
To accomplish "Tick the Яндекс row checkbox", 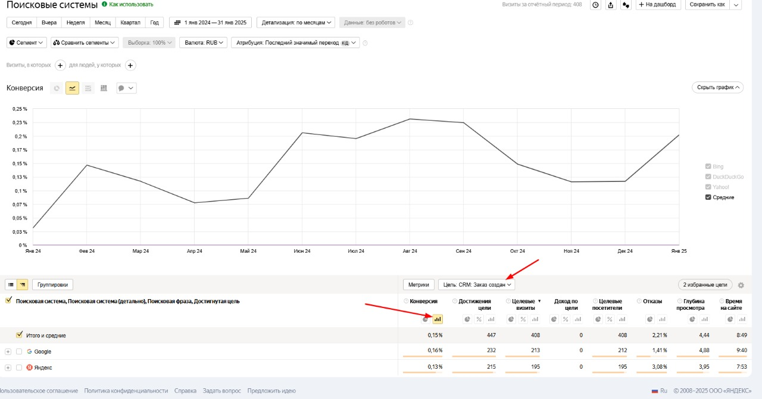I will [x=19, y=367].
